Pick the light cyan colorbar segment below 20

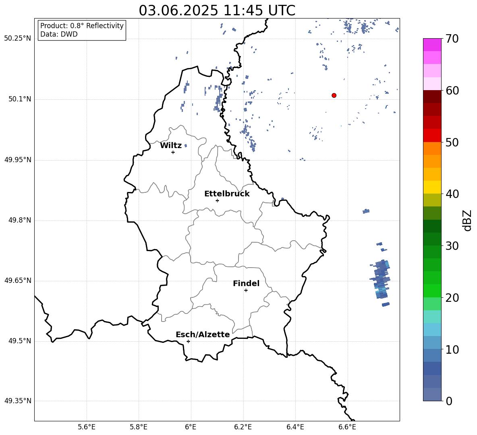coord(432,317)
